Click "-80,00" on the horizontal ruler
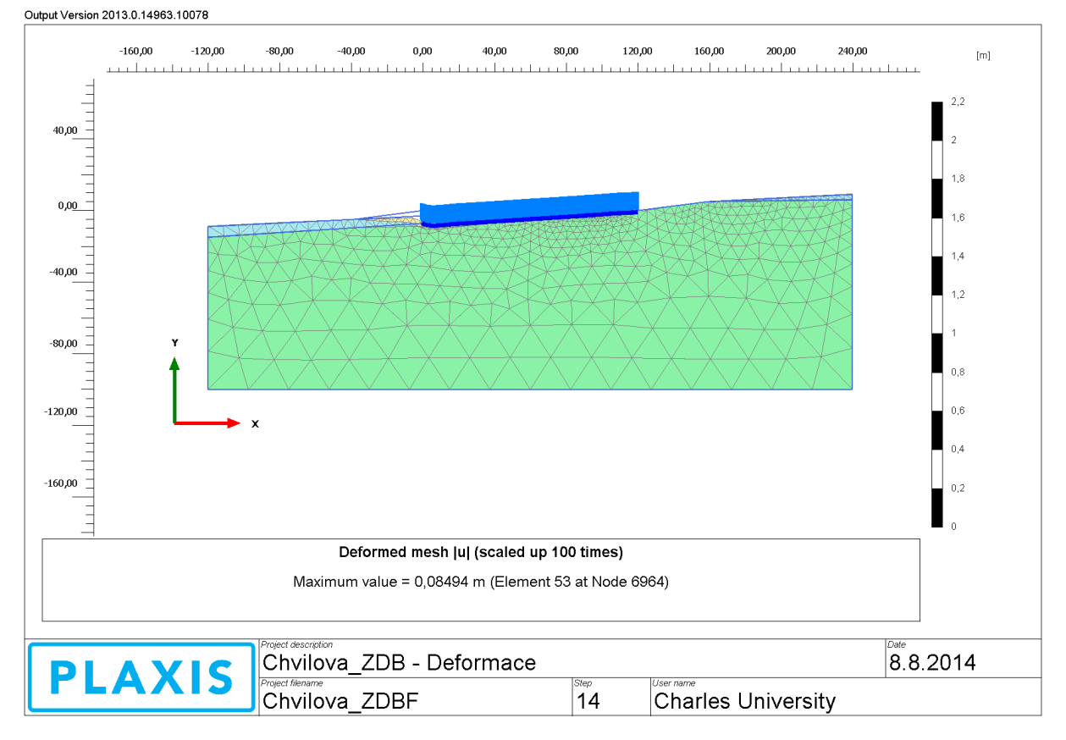 pyautogui.click(x=279, y=52)
